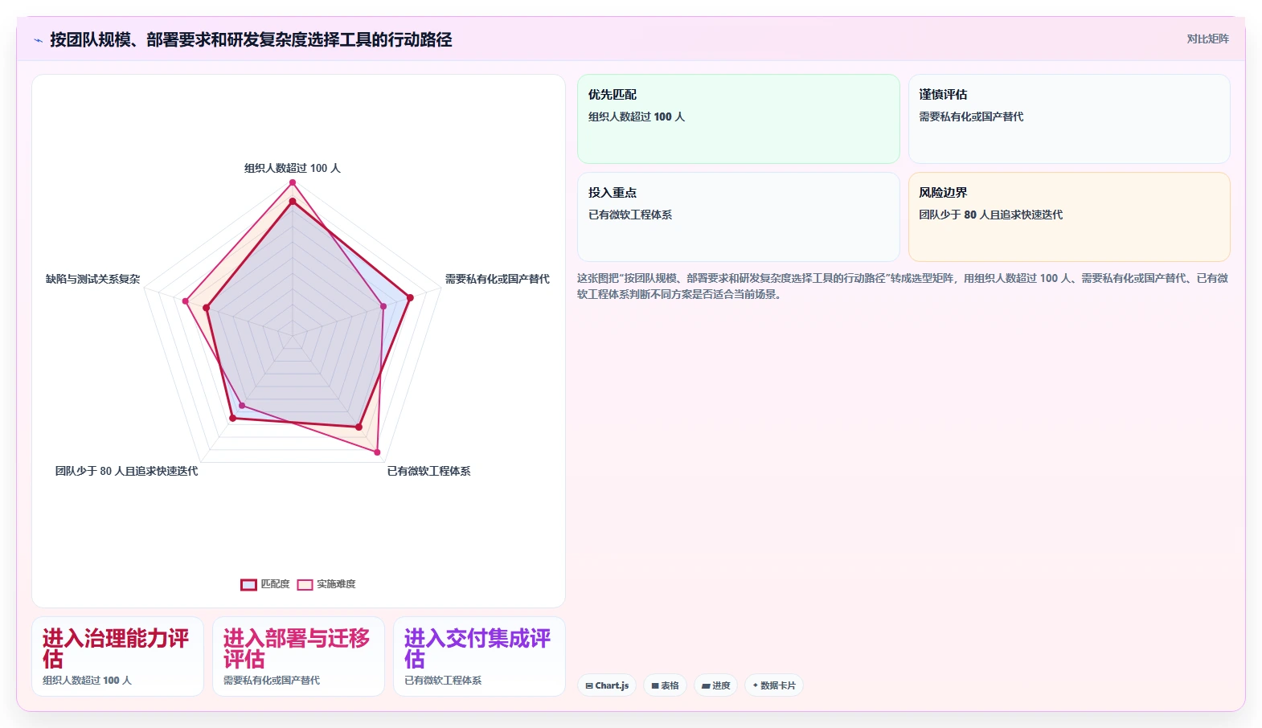
Task: Open the 投入重点 card
Action: pos(738,217)
